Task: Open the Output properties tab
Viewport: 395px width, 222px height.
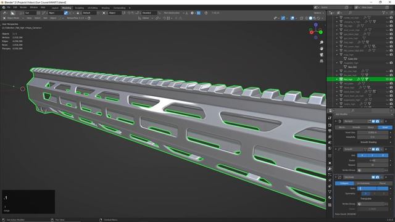Action: tap(330, 131)
